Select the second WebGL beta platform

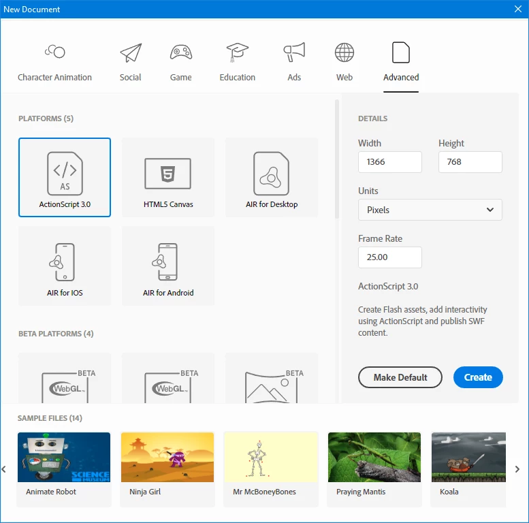[168, 378]
